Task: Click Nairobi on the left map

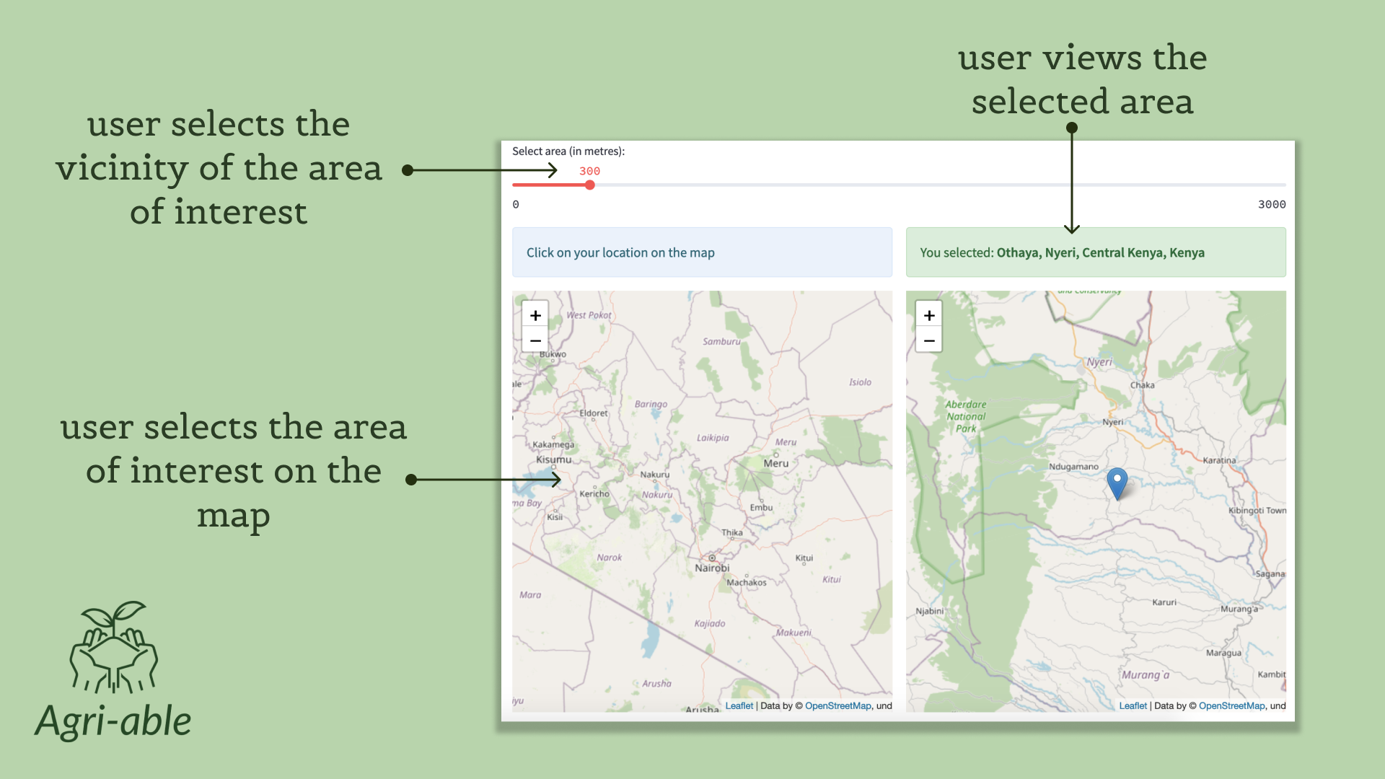Action: pos(712,567)
